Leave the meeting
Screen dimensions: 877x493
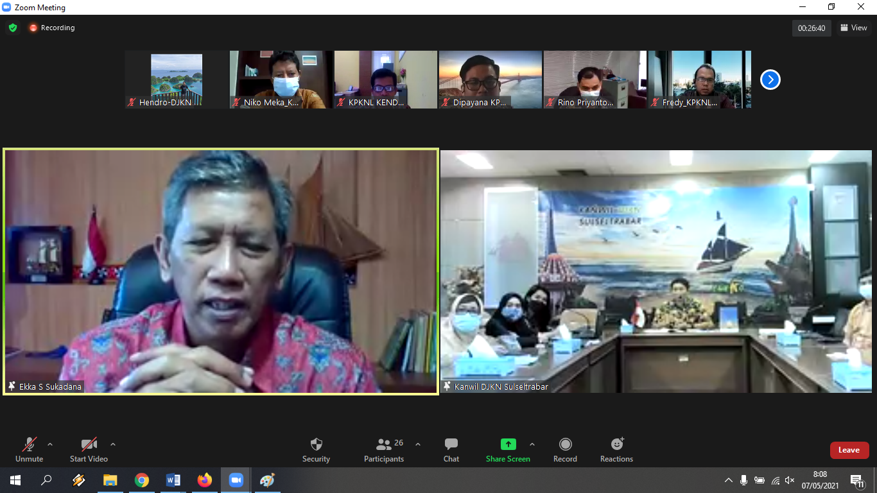pyautogui.click(x=849, y=450)
